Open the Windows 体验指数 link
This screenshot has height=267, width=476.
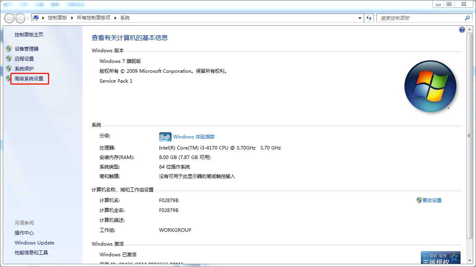194,137
